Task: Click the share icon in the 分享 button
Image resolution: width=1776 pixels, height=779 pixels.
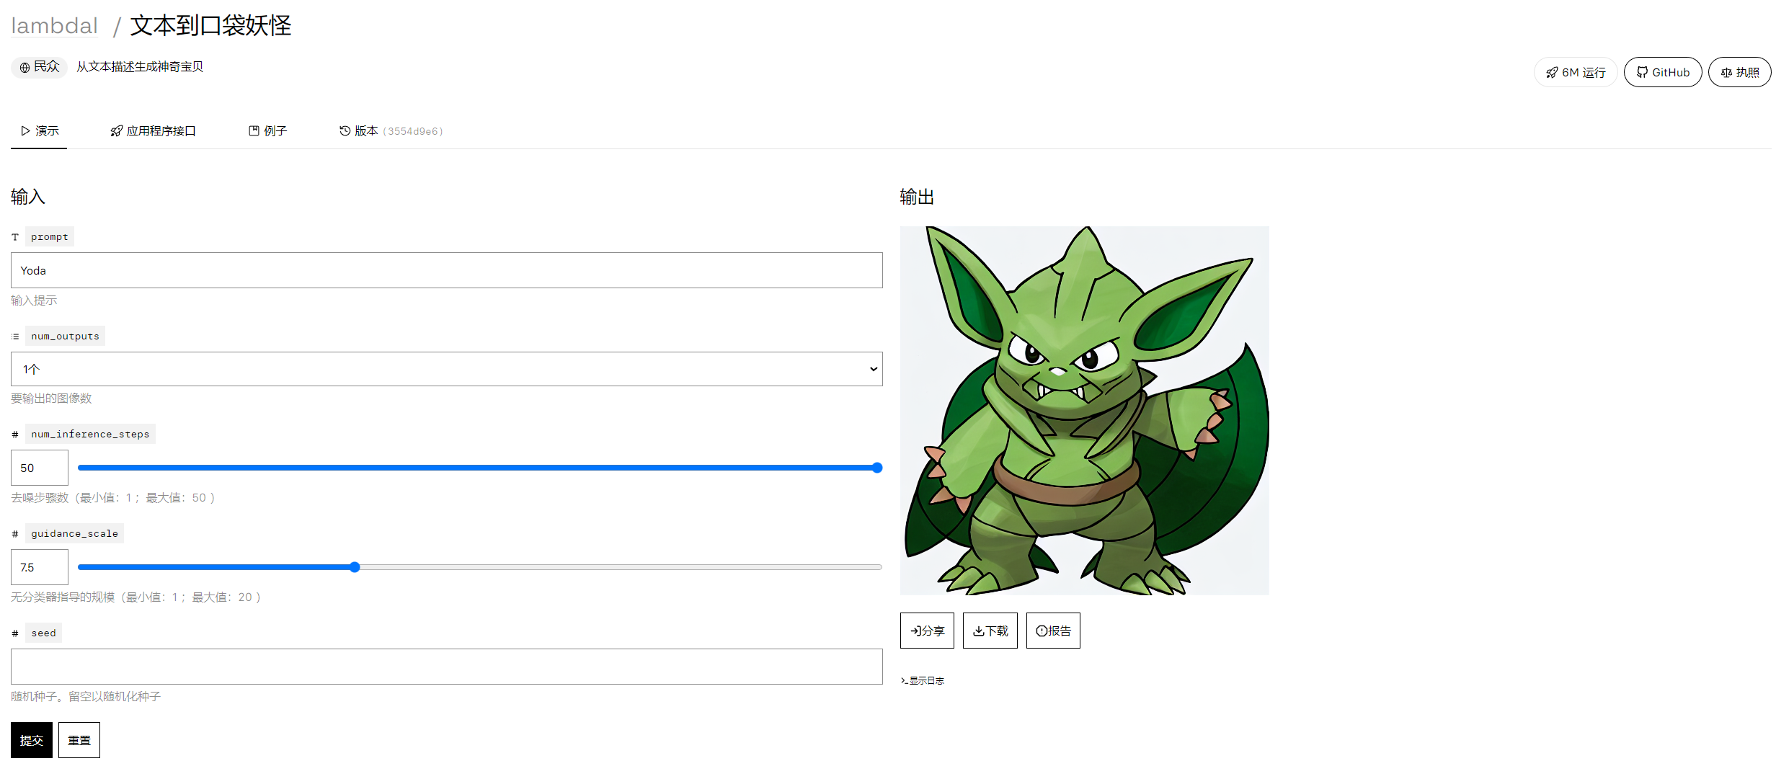Action: 917,630
